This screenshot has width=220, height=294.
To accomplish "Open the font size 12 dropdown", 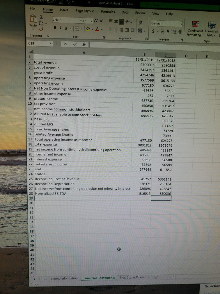I will pos(91,21).
